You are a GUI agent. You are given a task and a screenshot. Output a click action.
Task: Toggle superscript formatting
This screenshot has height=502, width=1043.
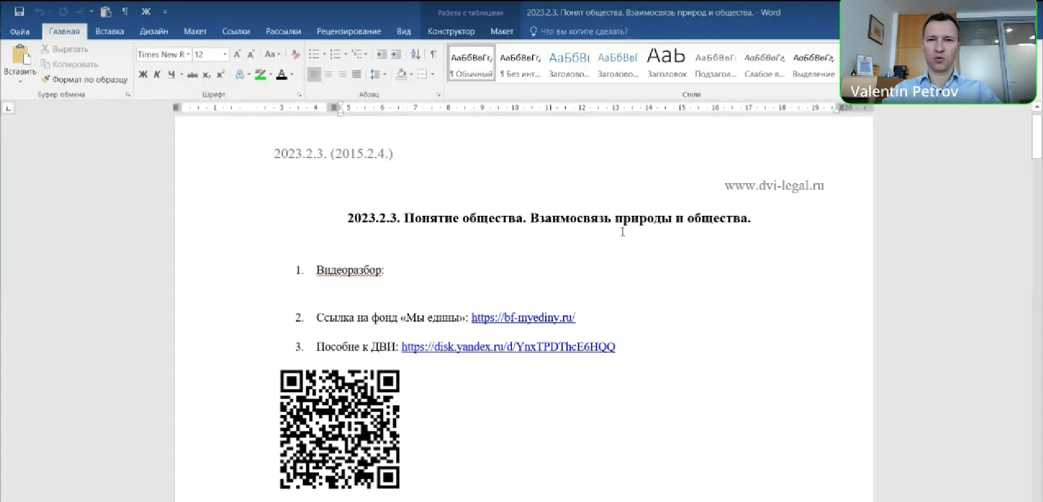point(220,75)
